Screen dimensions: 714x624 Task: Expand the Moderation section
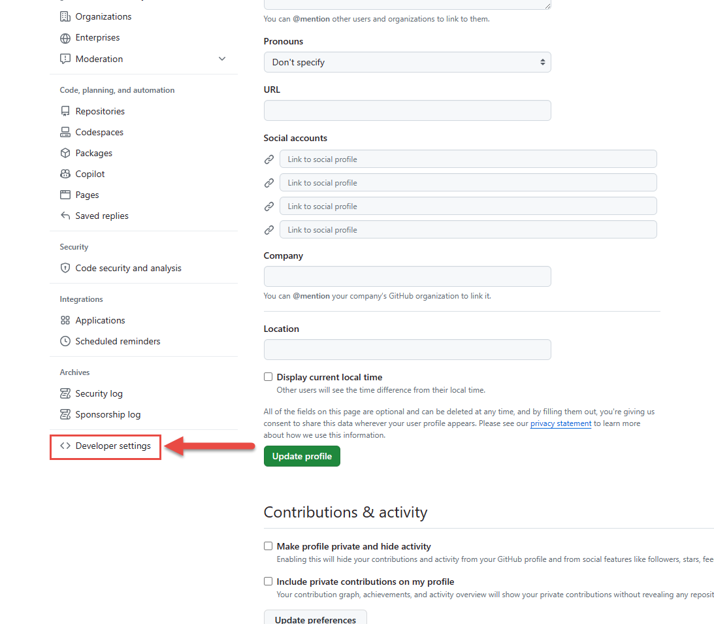pos(222,58)
